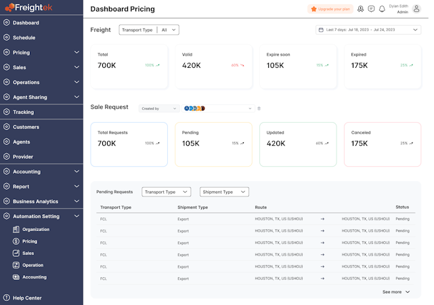Open the messages chat icon
Image resolution: width=434 pixels, height=305 pixels.
click(371, 9)
